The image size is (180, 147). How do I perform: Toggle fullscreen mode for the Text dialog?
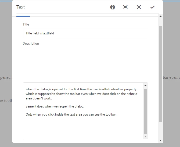point(125,7)
